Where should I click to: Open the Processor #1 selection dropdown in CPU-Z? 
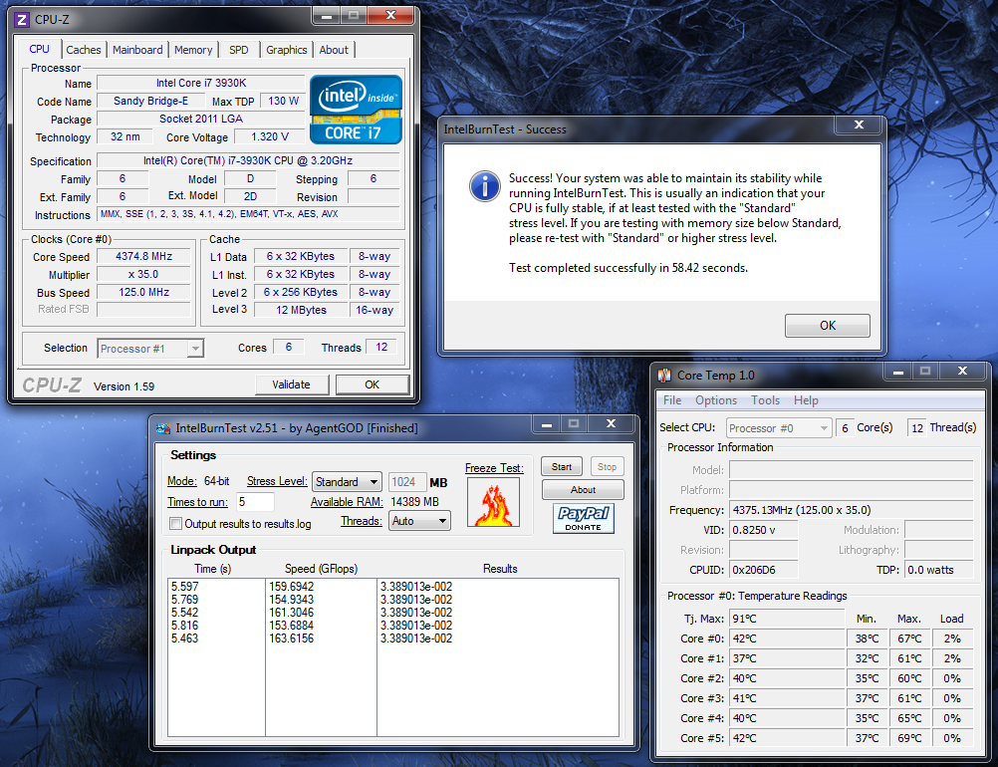coord(150,349)
